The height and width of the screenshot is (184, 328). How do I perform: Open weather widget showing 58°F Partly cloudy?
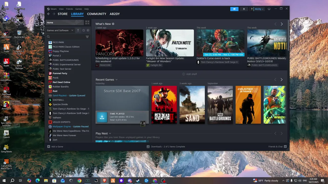point(265,181)
